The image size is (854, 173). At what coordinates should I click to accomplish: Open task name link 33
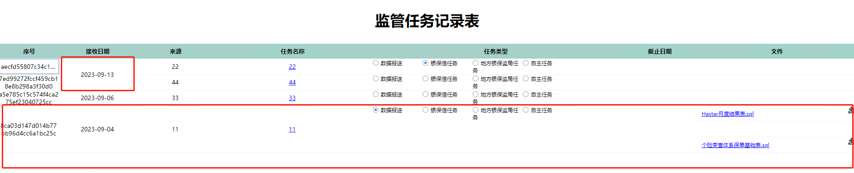(x=292, y=98)
